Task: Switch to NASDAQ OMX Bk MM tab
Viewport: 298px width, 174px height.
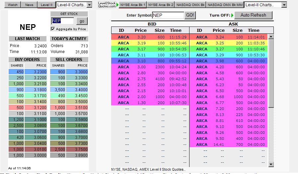Action: [x=225, y=5]
